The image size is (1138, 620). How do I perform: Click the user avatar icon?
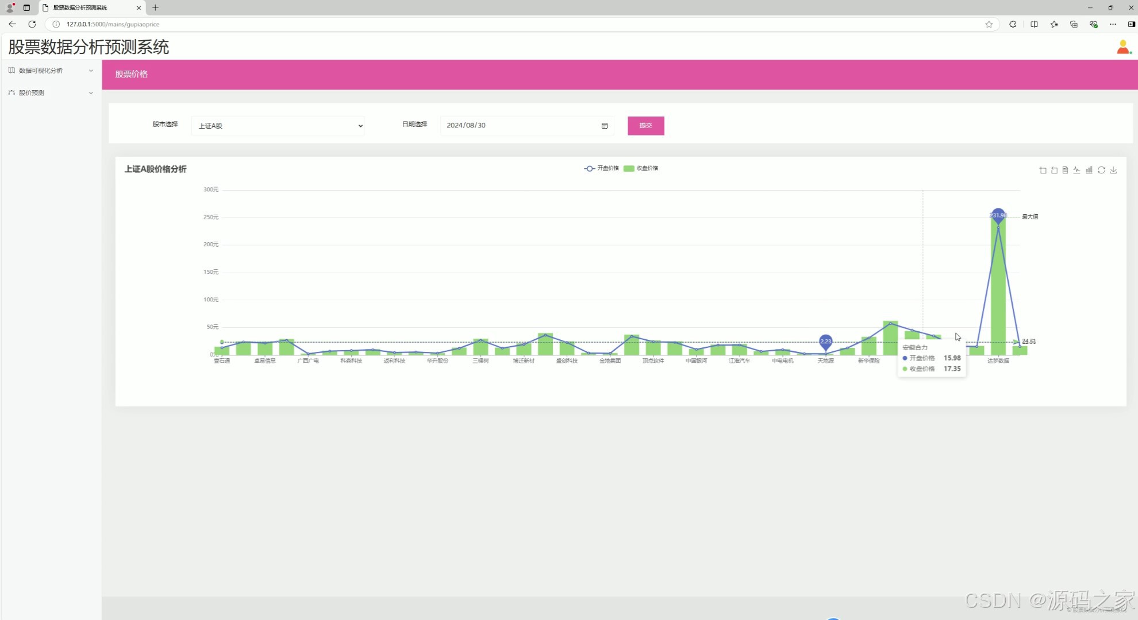tap(1123, 47)
